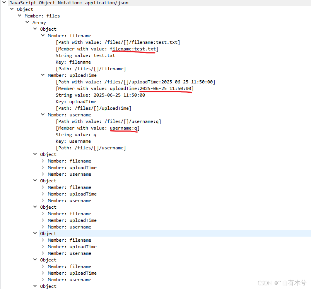Select the Array row text
This screenshot has height=289, width=311.
click(x=39, y=22)
